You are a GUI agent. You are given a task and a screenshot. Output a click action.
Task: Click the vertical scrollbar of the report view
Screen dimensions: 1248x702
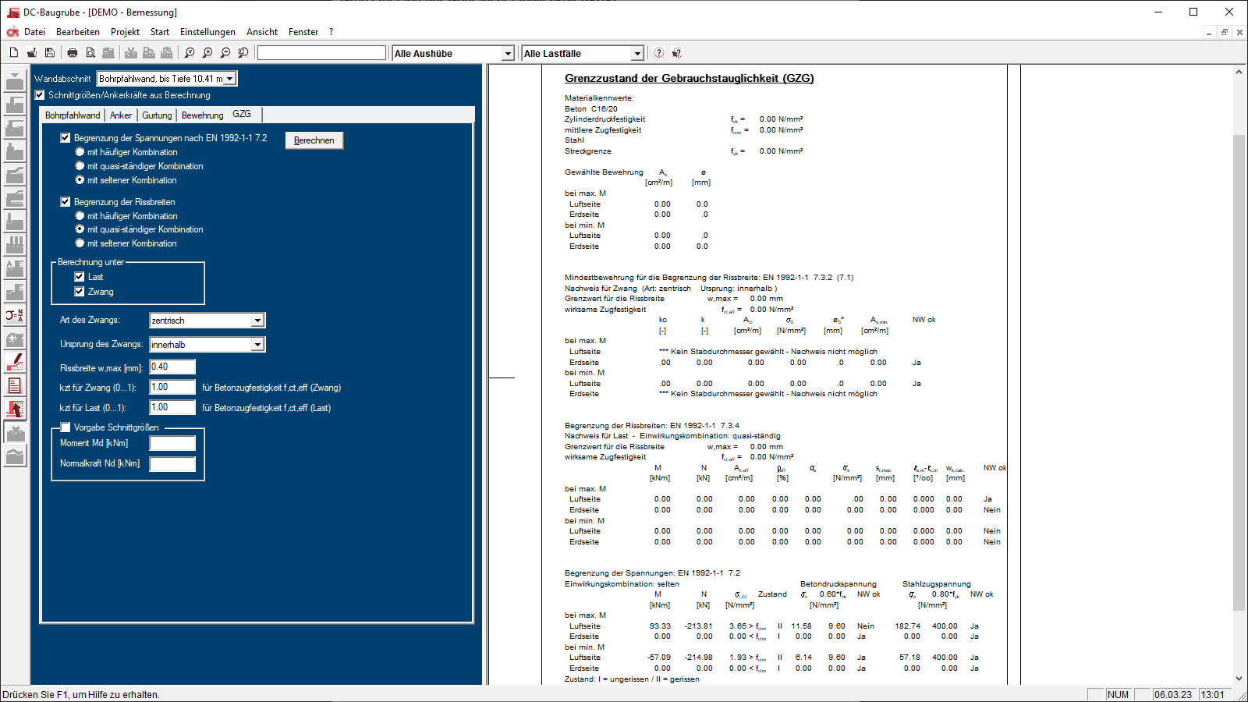tap(1239, 372)
